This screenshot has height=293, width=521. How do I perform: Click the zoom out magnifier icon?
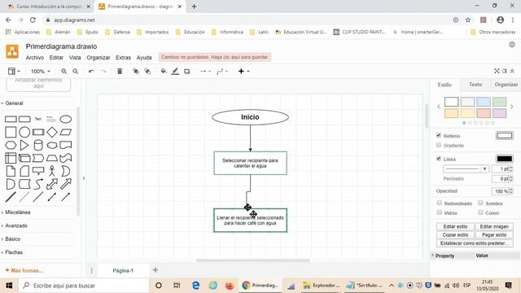pyautogui.click(x=76, y=71)
